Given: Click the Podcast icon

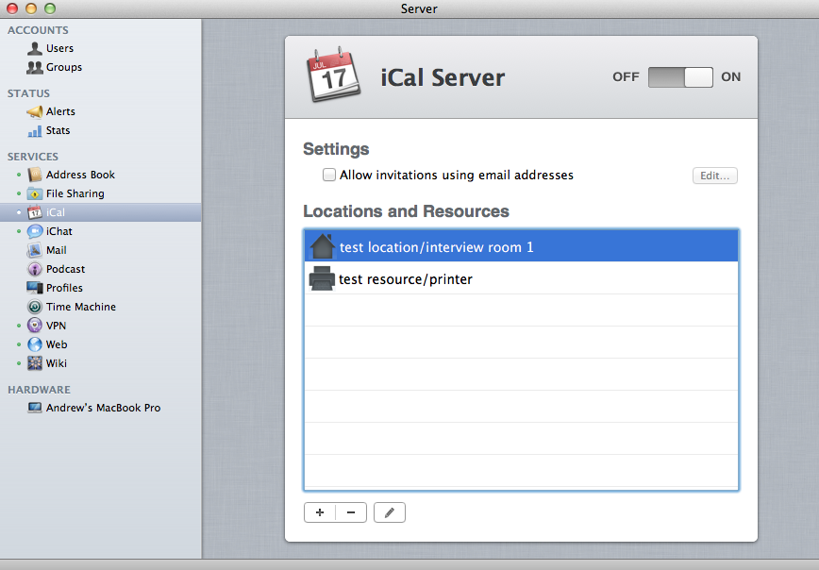Looking at the screenshot, I should pyautogui.click(x=35, y=269).
